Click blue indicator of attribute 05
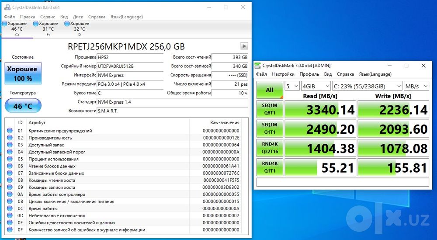The width and height of the screenshot is (437, 240). pos(10,159)
